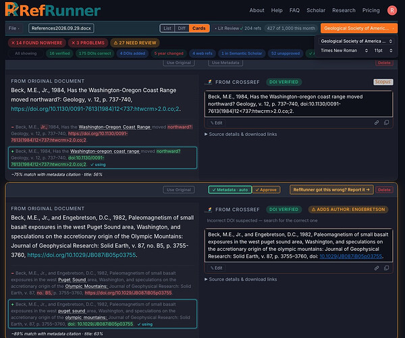The image size is (405, 338).
Task: Filter by 1 in Semantic Scholar
Action: [x=242, y=53]
